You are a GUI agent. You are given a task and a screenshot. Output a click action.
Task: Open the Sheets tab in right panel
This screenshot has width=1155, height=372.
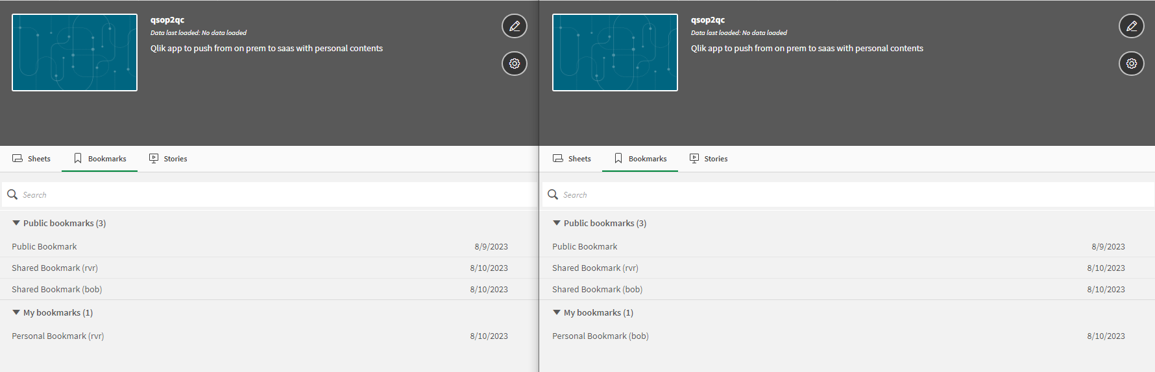[x=572, y=159]
